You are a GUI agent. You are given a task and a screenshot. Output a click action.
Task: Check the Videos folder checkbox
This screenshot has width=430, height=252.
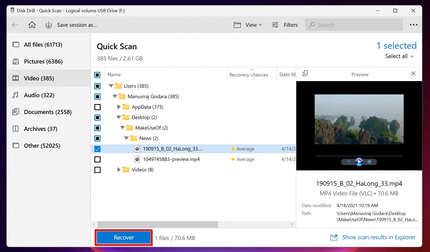tap(97, 169)
